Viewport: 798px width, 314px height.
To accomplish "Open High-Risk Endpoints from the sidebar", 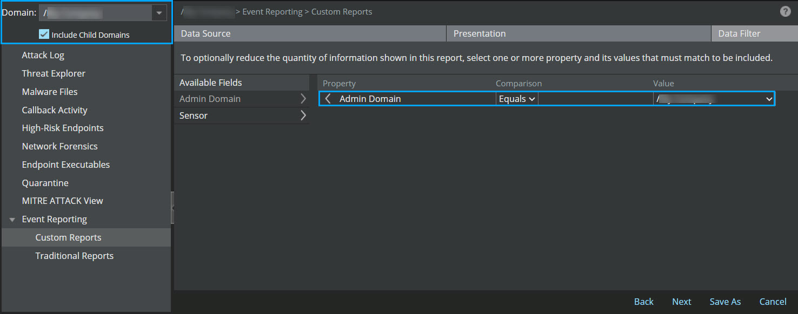I will pyautogui.click(x=63, y=128).
